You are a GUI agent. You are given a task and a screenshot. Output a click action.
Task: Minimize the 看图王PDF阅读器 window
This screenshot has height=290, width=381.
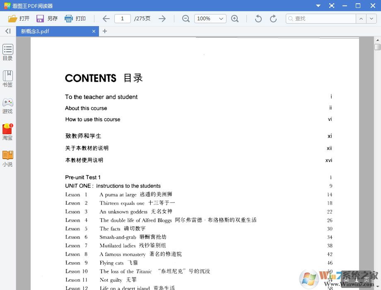tap(345, 5)
